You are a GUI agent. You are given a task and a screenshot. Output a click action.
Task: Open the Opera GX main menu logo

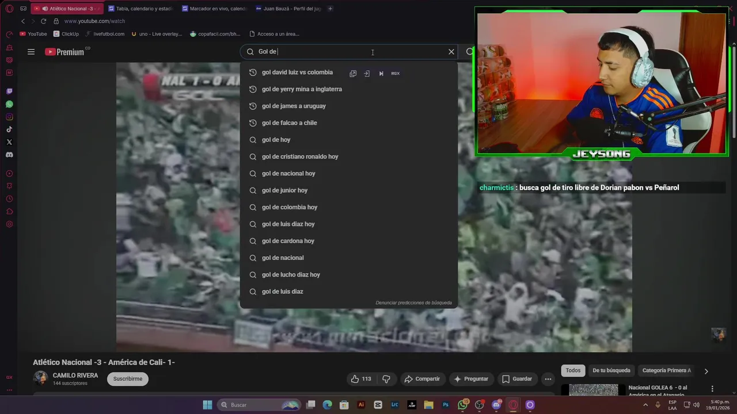tap(9, 9)
